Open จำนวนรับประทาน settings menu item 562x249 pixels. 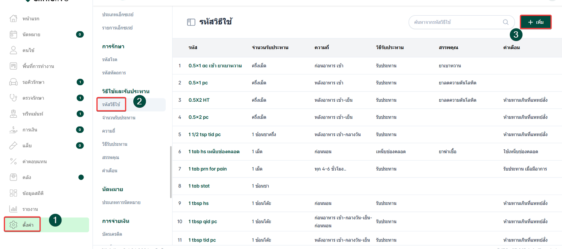(118, 118)
